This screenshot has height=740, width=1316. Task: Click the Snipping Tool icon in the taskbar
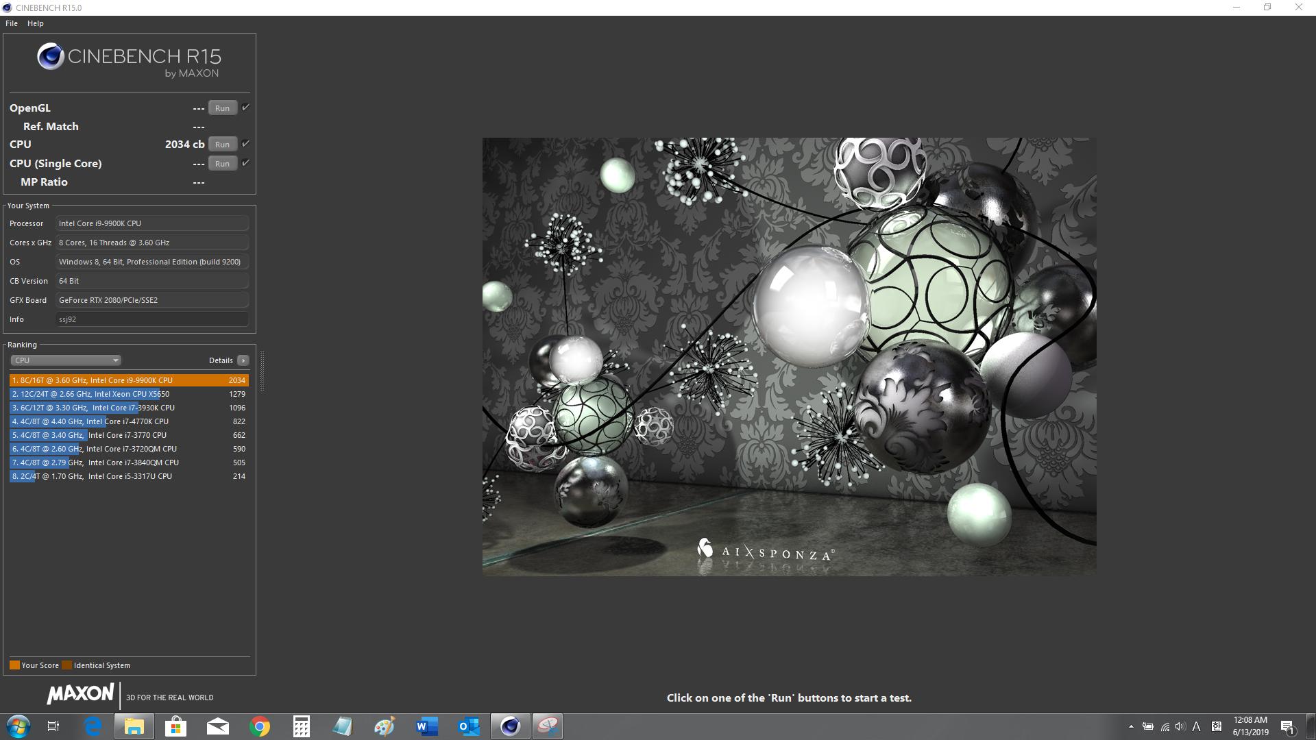pyautogui.click(x=548, y=726)
